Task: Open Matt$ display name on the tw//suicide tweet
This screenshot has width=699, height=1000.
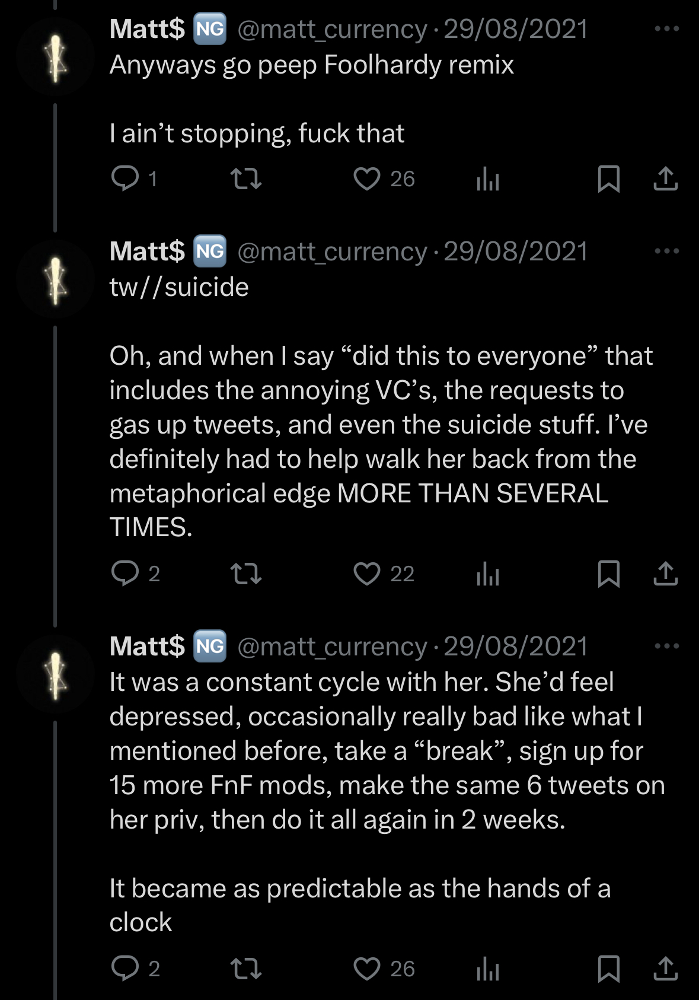Action: [147, 251]
